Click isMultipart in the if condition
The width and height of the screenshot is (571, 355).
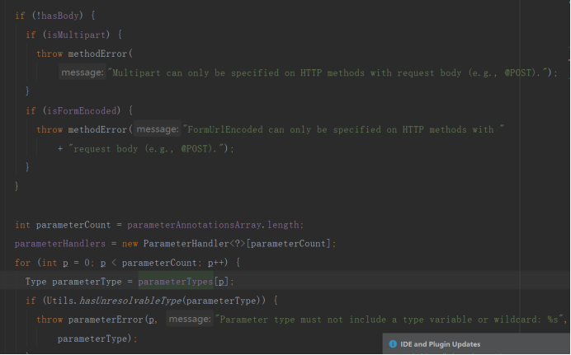click(x=77, y=35)
